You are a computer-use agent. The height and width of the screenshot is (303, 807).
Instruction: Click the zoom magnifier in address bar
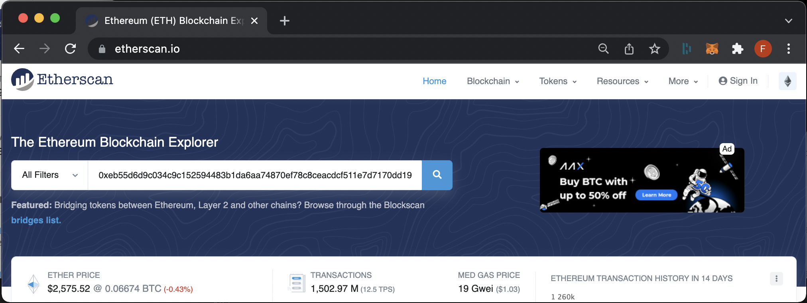tap(604, 49)
